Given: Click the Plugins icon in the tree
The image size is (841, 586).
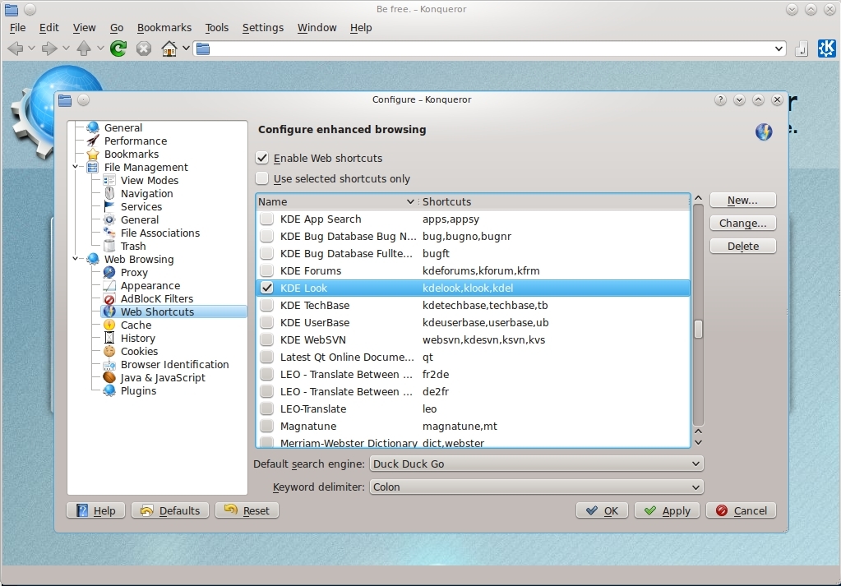Looking at the screenshot, I should 109,391.
